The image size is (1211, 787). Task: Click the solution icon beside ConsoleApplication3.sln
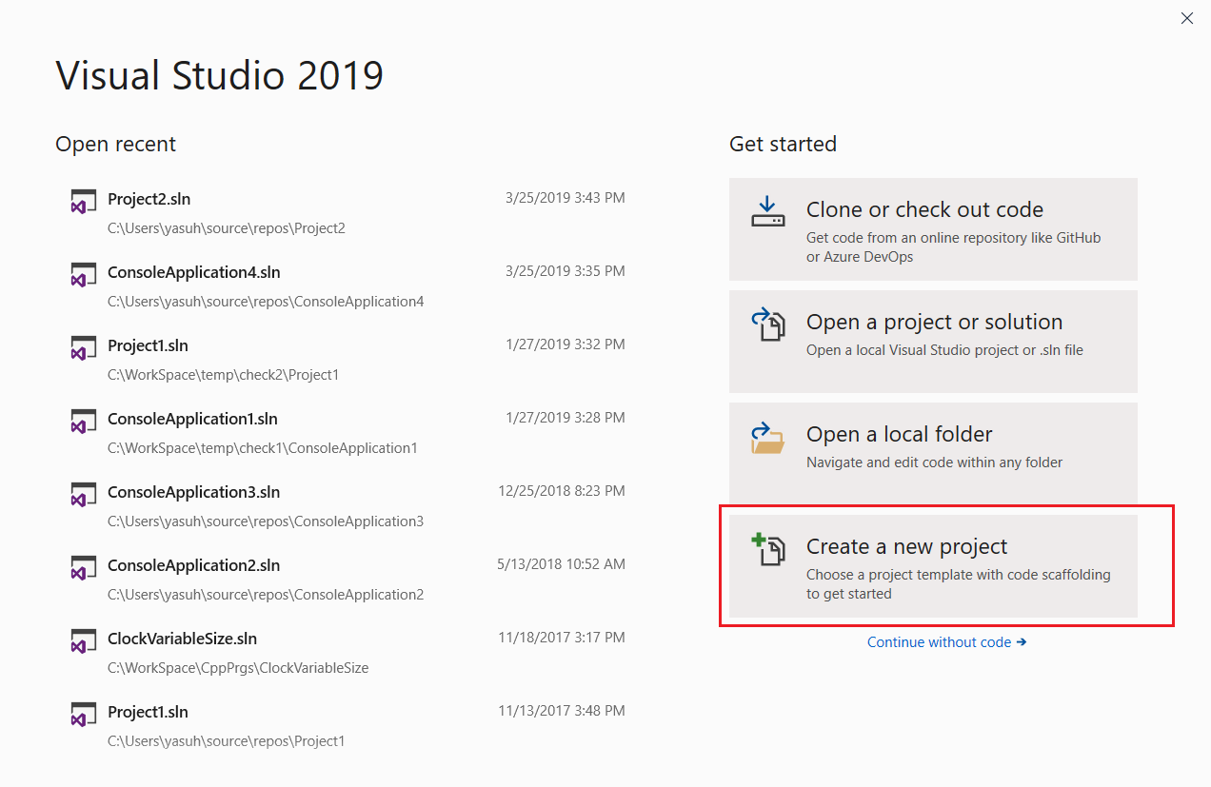[x=84, y=494]
